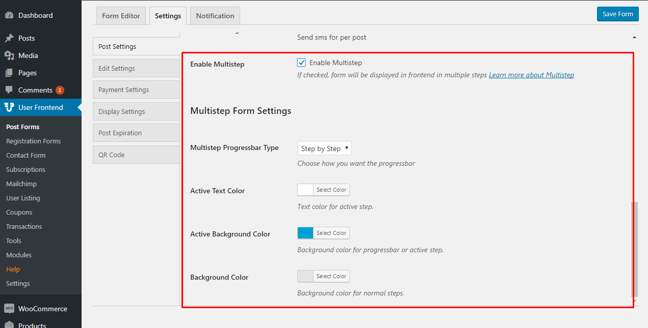This screenshot has width=648, height=328.
Task: Click the comments count badge
Action: (x=60, y=90)
